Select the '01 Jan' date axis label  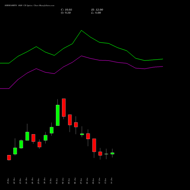57,181
